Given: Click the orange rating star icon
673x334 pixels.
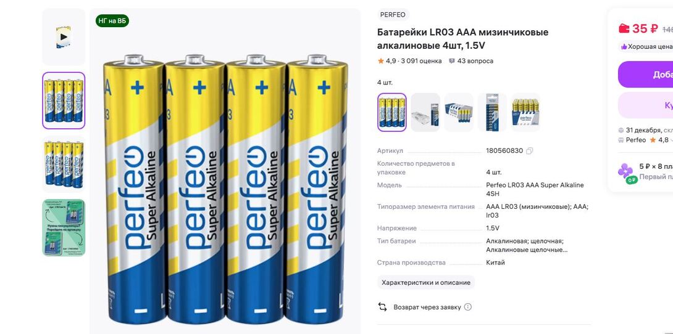Looking at the screenshot, I should pyautogui.click(x=381, y=61).
